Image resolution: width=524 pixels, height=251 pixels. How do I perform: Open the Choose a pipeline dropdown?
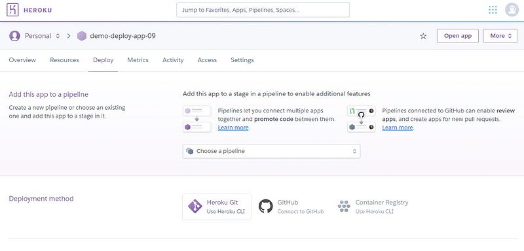(x=271, y=151)
